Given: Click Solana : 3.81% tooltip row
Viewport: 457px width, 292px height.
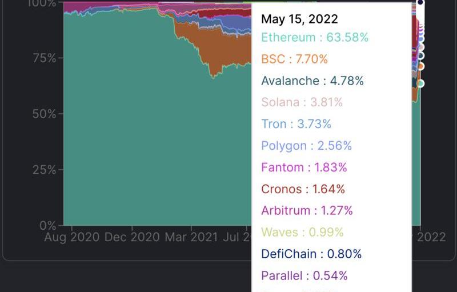Looking at the screenshot, I should (302, 102).
